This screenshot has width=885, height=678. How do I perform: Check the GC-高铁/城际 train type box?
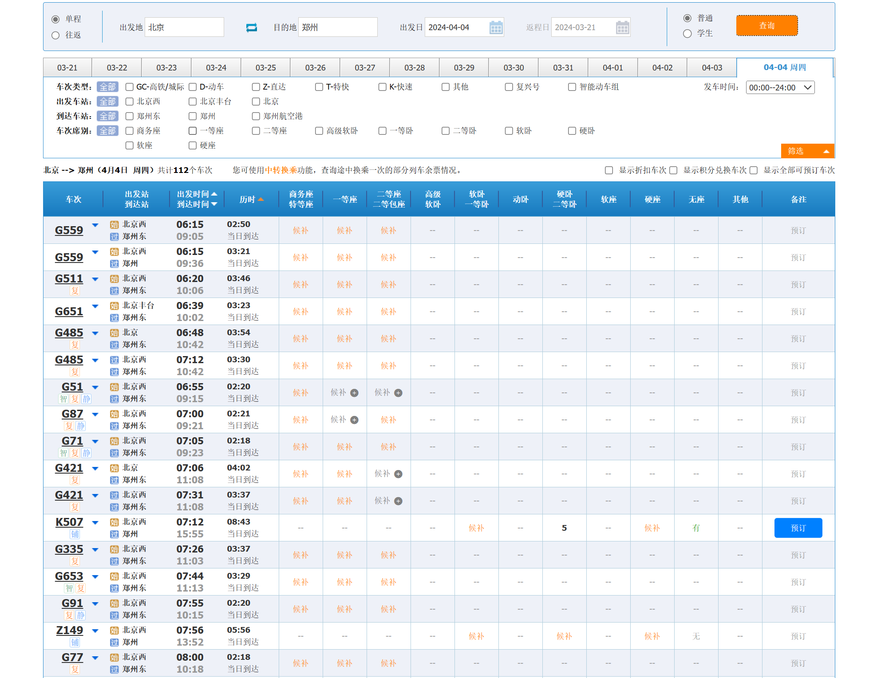130,87
